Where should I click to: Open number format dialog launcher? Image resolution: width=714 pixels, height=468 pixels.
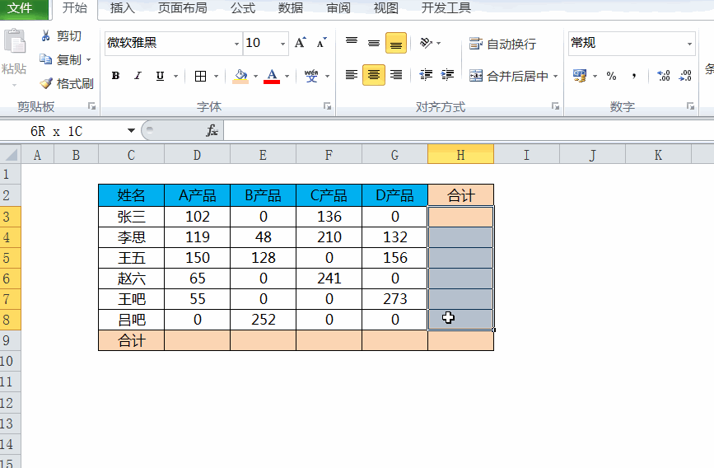tap(691, 106)
